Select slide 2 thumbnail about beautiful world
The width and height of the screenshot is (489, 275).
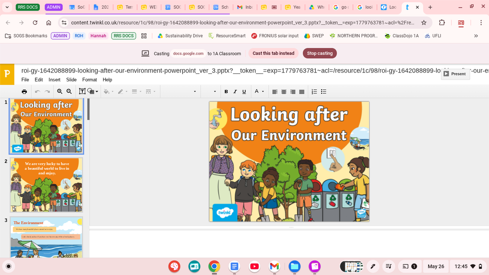46,185
